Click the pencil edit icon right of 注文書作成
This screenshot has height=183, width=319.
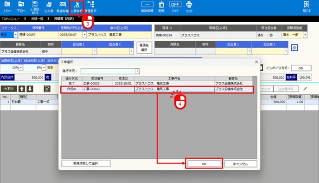coord(305,89)
